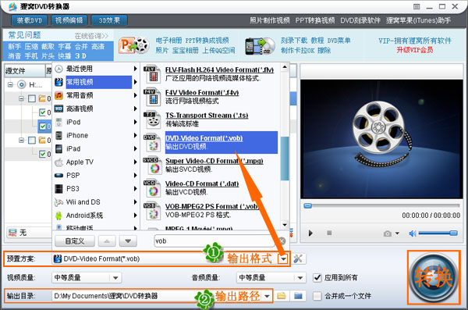Move preset up with the up arrow button
The width and height of the screenshot is (468, 310).
coord(107,241)
